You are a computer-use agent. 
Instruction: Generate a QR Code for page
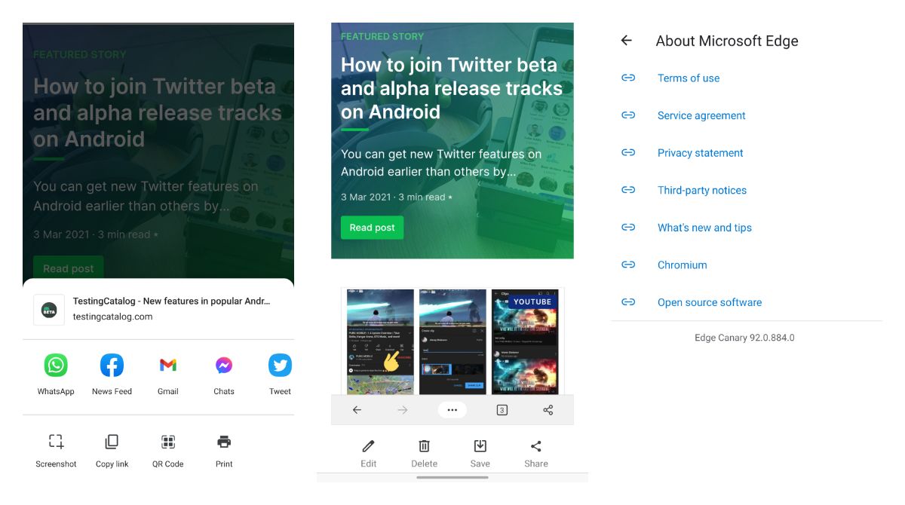[168, 442]
